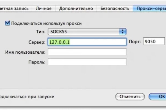Click the Прокси-сервер tab
The width and height of the screenshot is (166, 110).
point(149,8)
